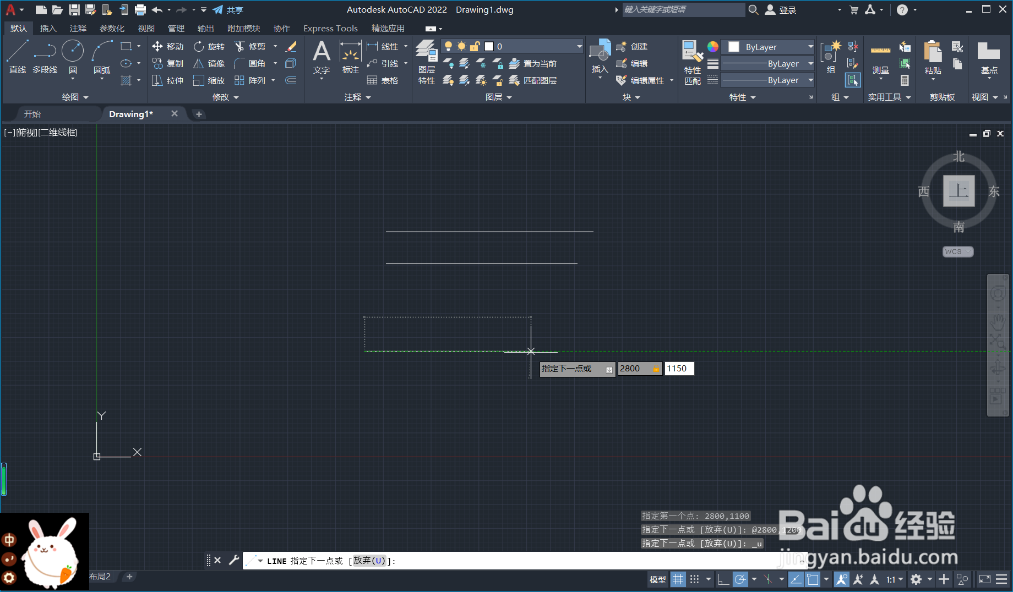Click the Save icon in quick access toolbar
The width and height of the screenshot is (1013, 592).
[74, 10]
